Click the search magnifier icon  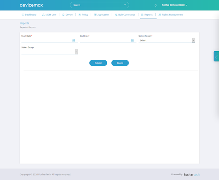point(125,5)
